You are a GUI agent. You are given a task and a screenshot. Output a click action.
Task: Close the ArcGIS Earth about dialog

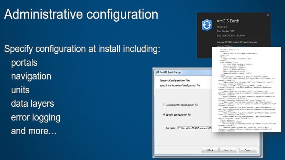point(268,15)
